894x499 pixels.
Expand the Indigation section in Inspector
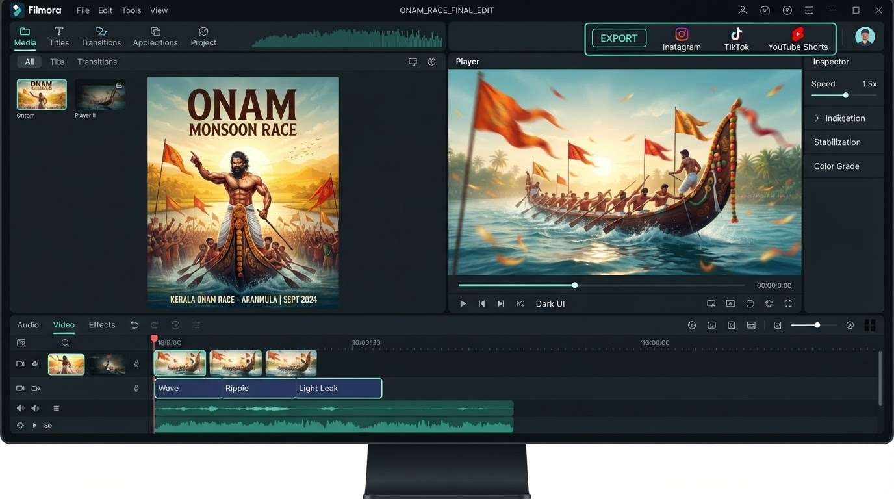coord(844,118)
